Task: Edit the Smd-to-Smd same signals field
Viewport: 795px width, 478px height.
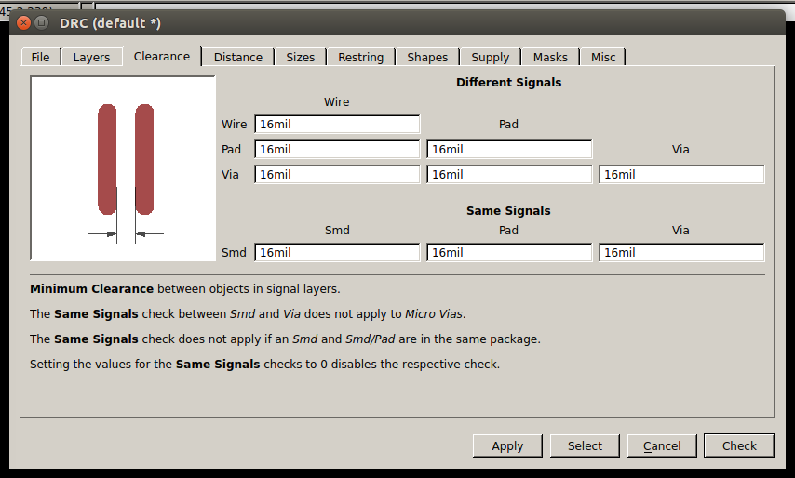Action: point(336,253)
